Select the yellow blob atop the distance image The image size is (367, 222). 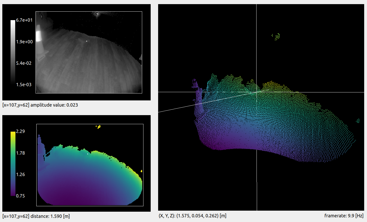coord(98,126)
